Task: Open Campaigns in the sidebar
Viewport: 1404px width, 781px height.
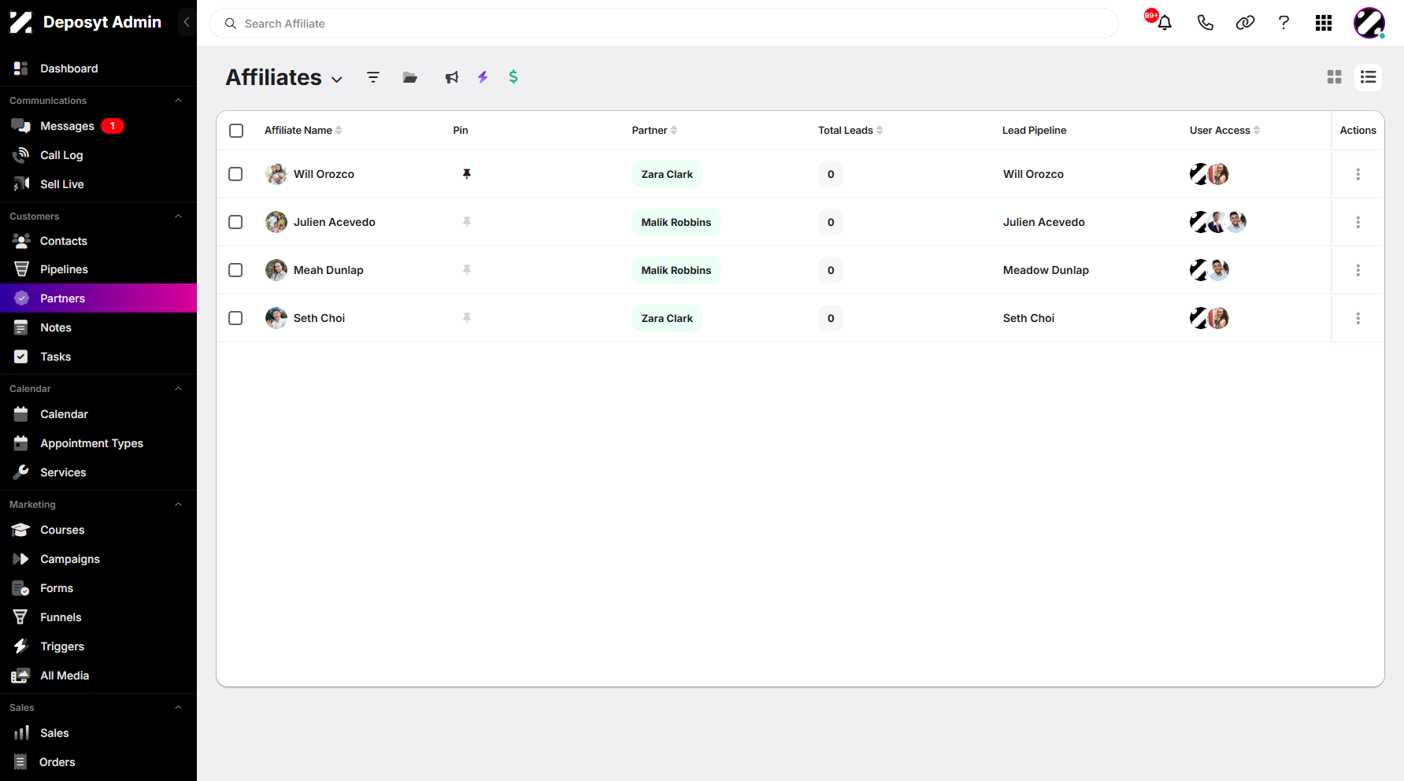Action: tap(98, 559)
